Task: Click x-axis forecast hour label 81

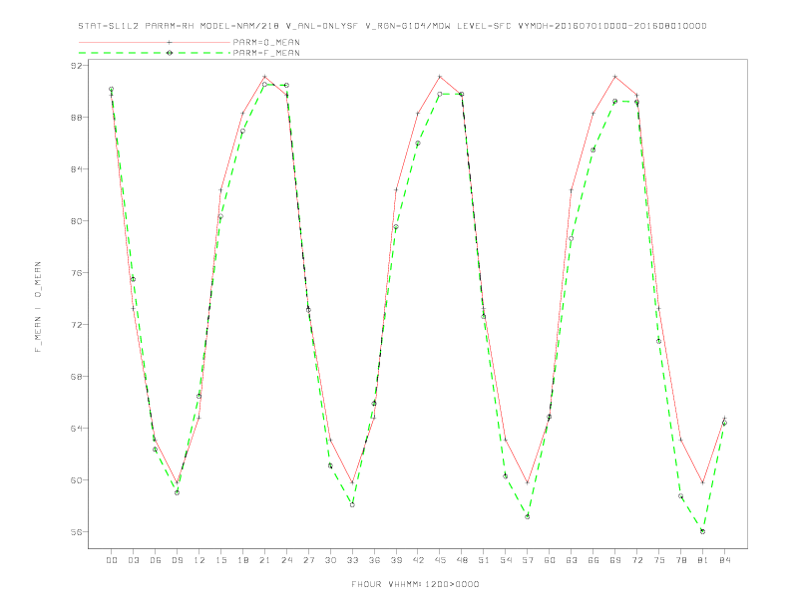Action: tap(703, 560)
